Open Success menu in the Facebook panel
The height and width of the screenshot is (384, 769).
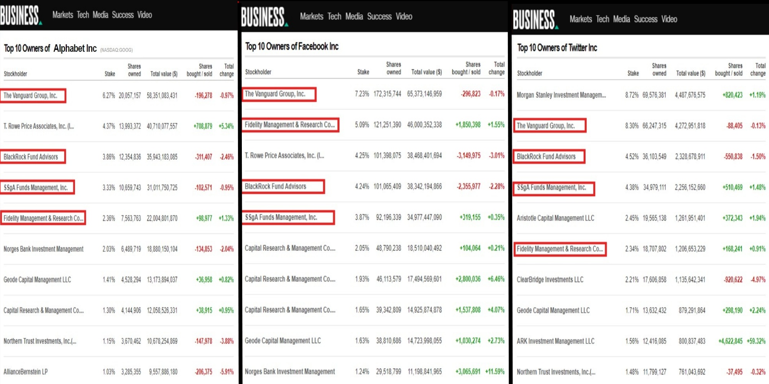(x=379, y=17)
